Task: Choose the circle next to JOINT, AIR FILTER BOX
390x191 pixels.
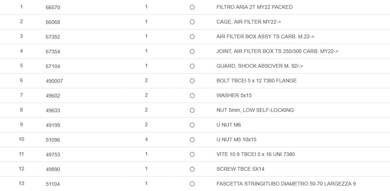Action: point(192,52)
